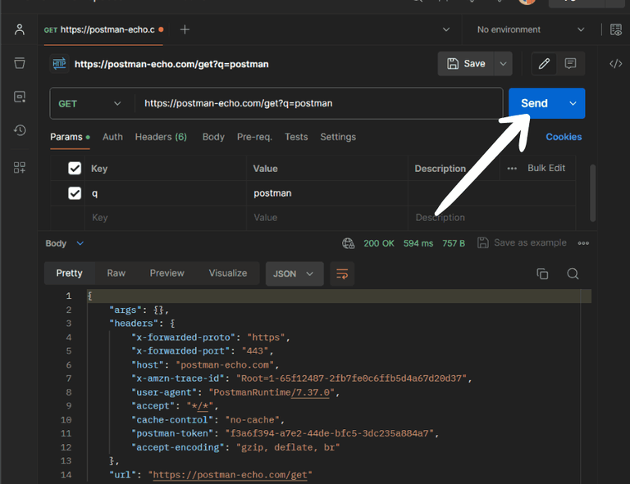The width and height of the screenshot is (630, 484).
Task: Uncheck the q parameter checkbox
Action: pos(75,193)
